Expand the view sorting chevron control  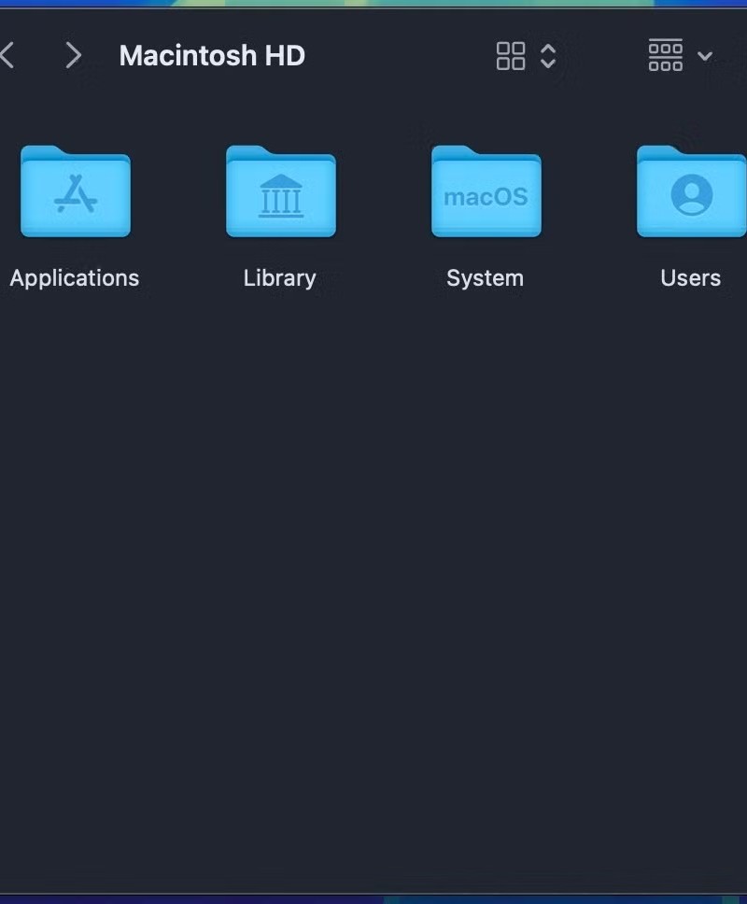(548, 56)
